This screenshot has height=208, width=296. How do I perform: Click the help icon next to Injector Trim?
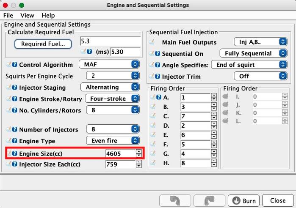158,77
